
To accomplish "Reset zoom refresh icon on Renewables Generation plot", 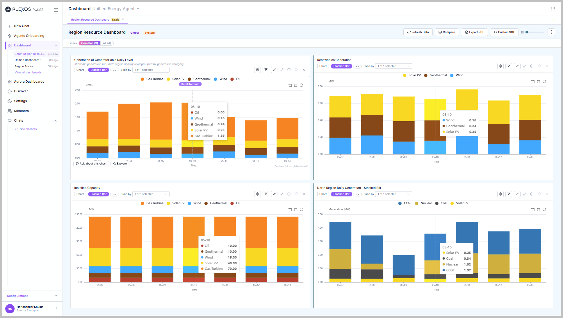I will click(544, 82).
